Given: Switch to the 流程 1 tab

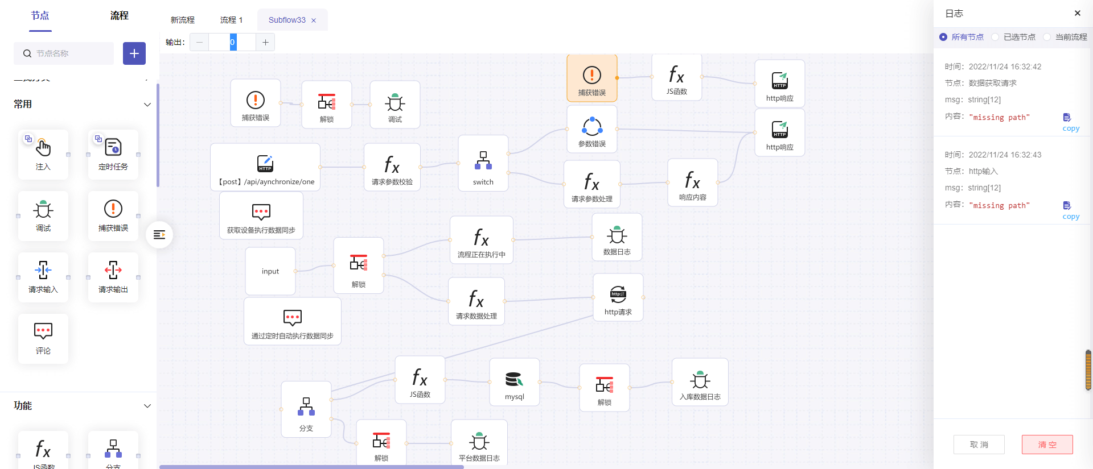Looking at the screenshot, I should coord(231,20).
